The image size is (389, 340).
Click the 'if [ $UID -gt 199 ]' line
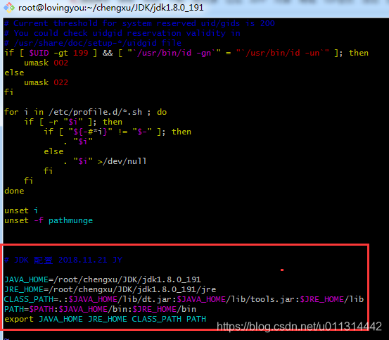(x=186, y=53)
